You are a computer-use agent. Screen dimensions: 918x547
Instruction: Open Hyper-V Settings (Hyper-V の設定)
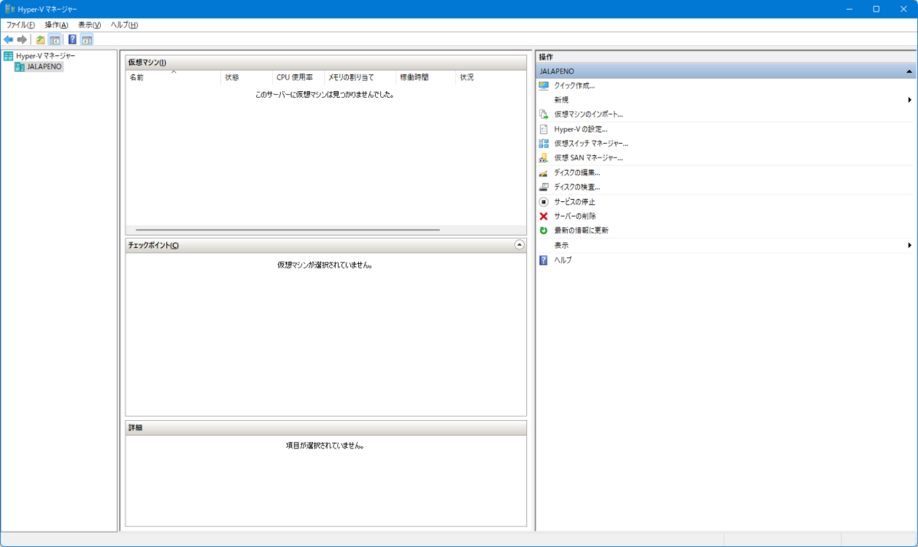pos(580,129)
